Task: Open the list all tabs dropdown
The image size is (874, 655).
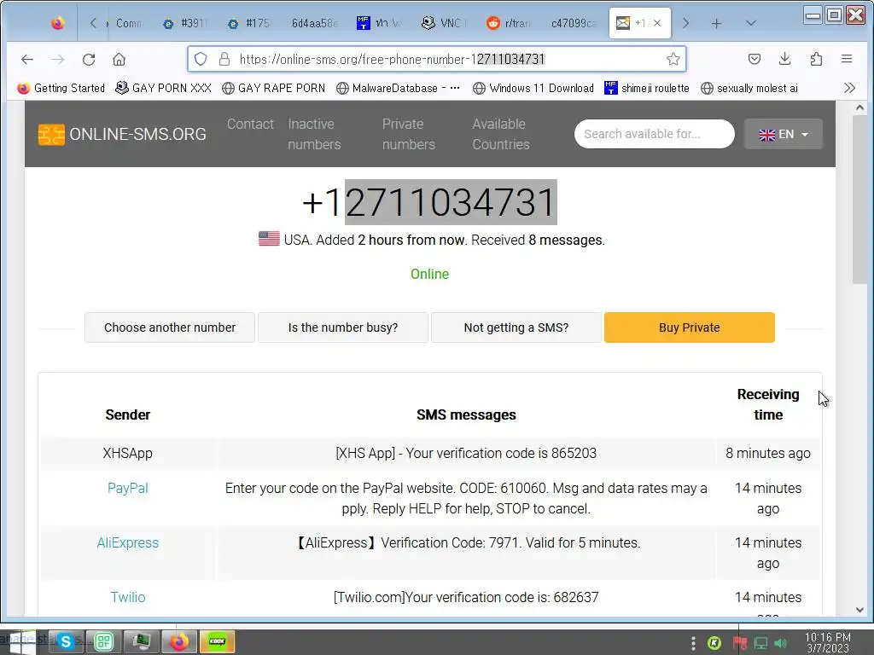Action: pyautogui.click(x=751, y=23)
